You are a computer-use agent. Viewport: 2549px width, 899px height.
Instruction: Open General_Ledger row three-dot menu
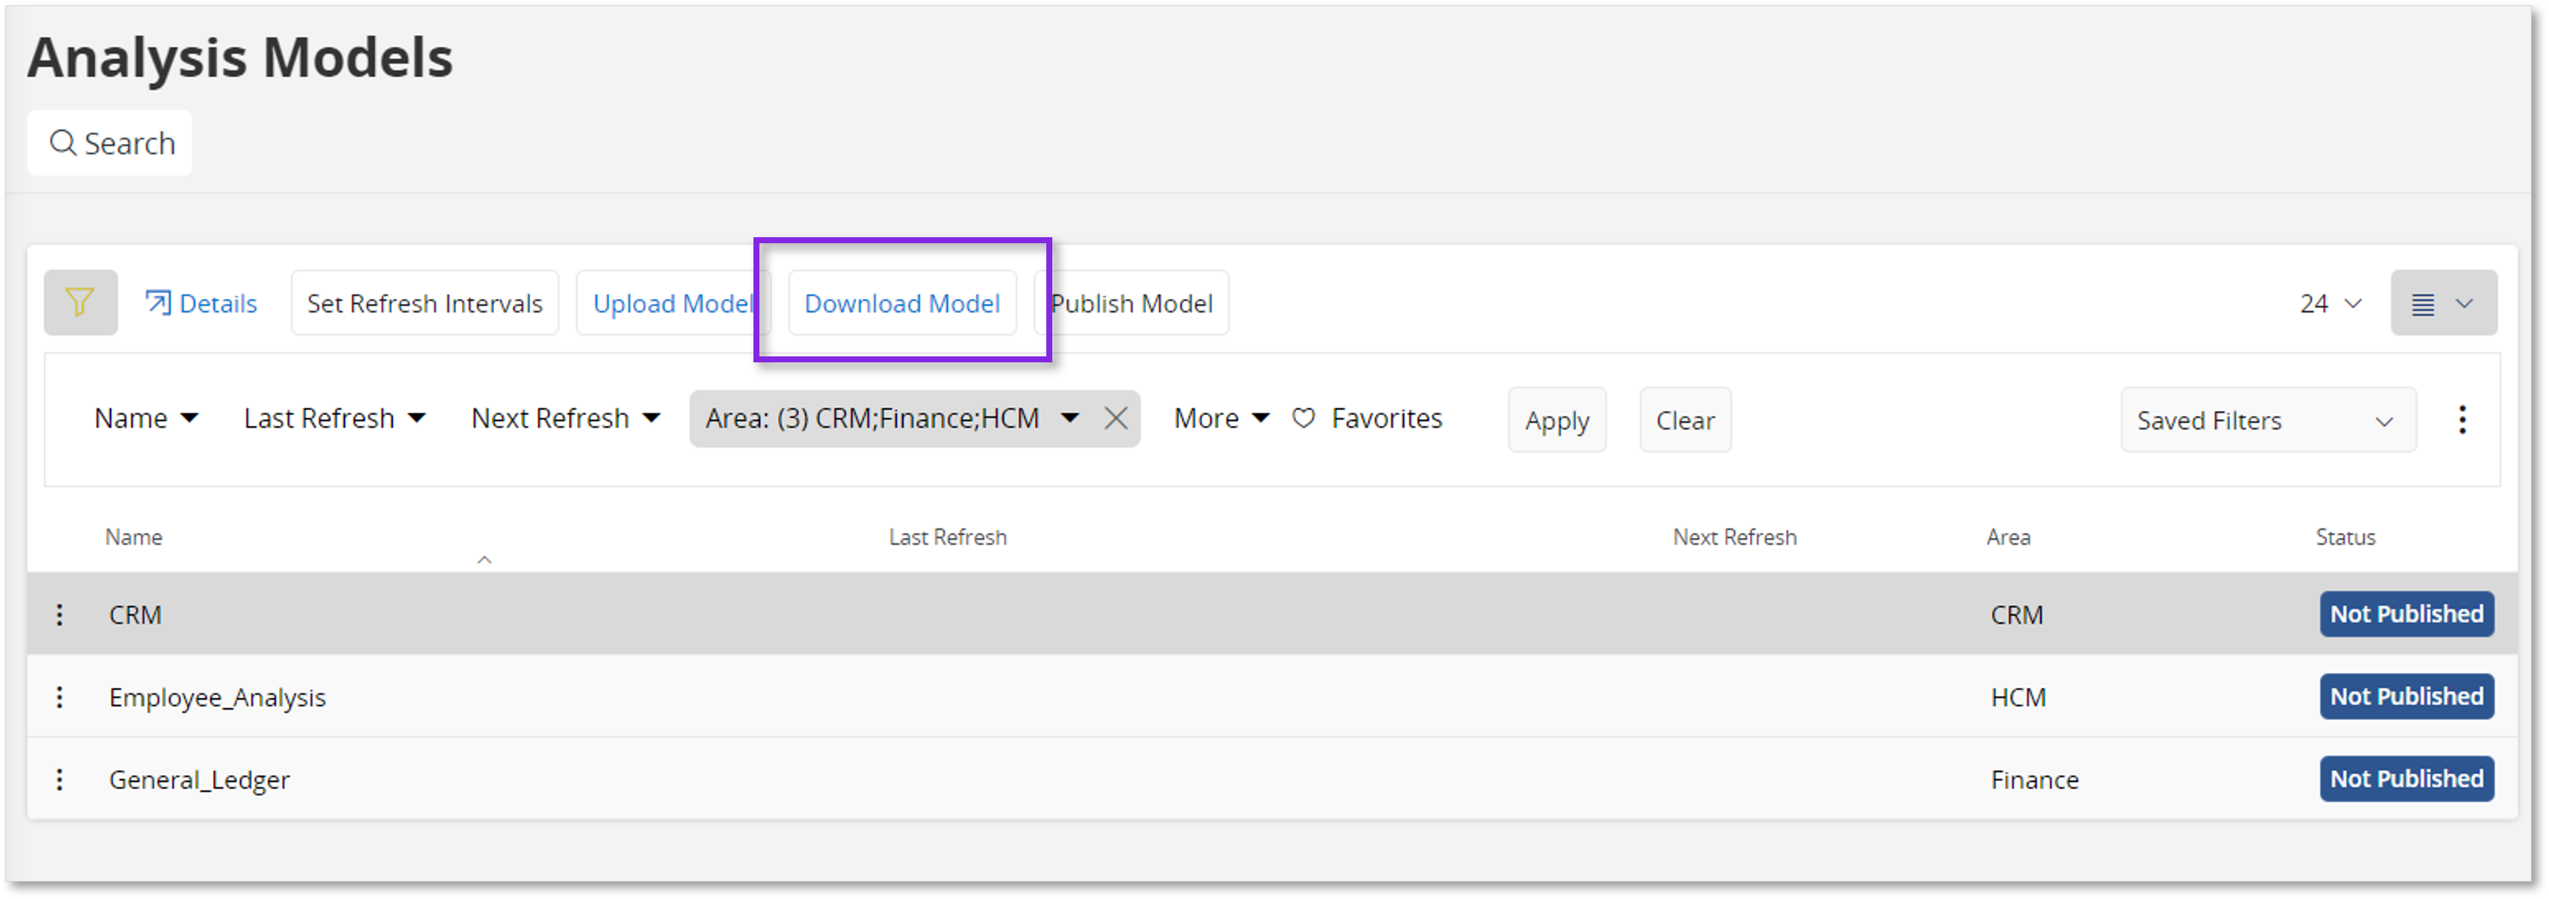coord(59,780)
